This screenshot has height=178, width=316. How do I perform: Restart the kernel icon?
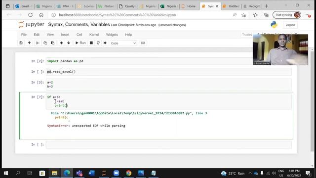98,43
